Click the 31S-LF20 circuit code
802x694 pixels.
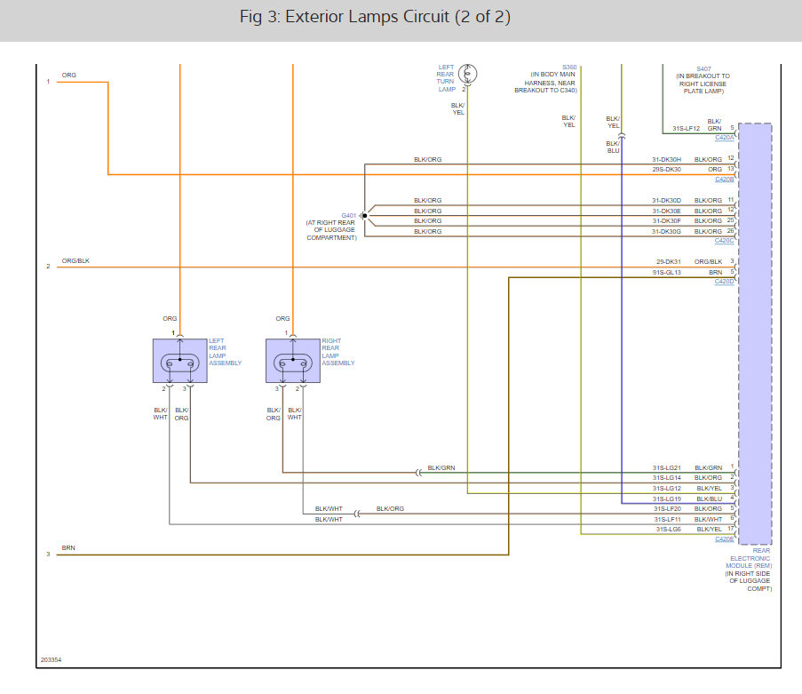[667, 509]
